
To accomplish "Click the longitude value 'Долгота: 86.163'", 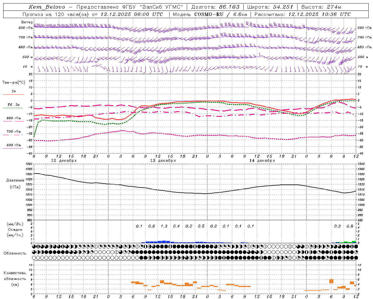I will point(215,7).
